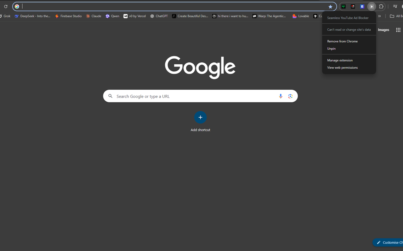Open the Images link
The width and height of the screenshot is (403, 251).
pyautogui.click(x=383, y=30)
